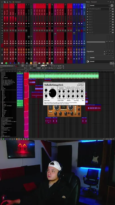The height and width of the screenshot is (205, 115).
Task: Click the Predelay knob in ValhallaVintageVerb
Action: [46, 96]
